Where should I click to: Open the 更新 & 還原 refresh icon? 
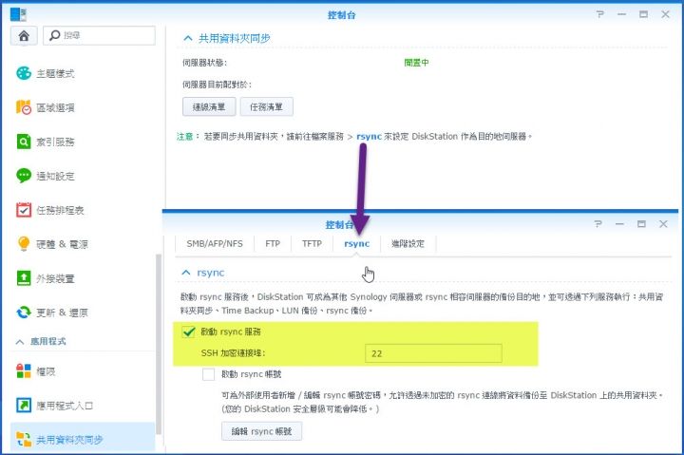(x=24, y=313)
